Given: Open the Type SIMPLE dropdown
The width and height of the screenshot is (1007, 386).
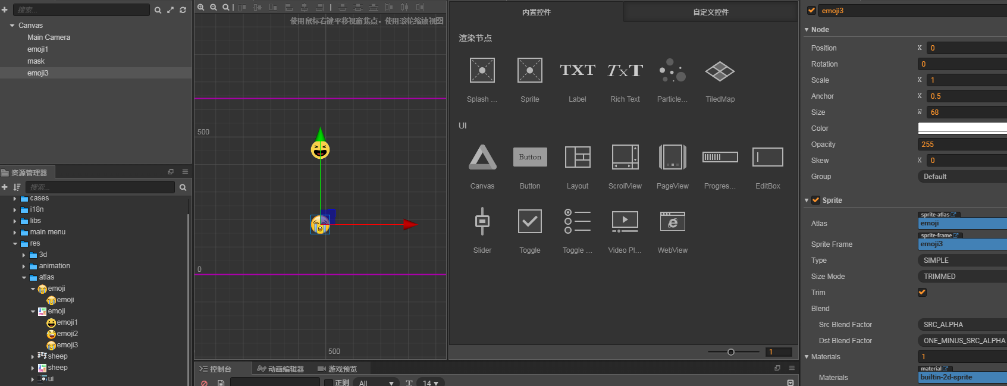Looking at the screenshot, I should (962, 261).
